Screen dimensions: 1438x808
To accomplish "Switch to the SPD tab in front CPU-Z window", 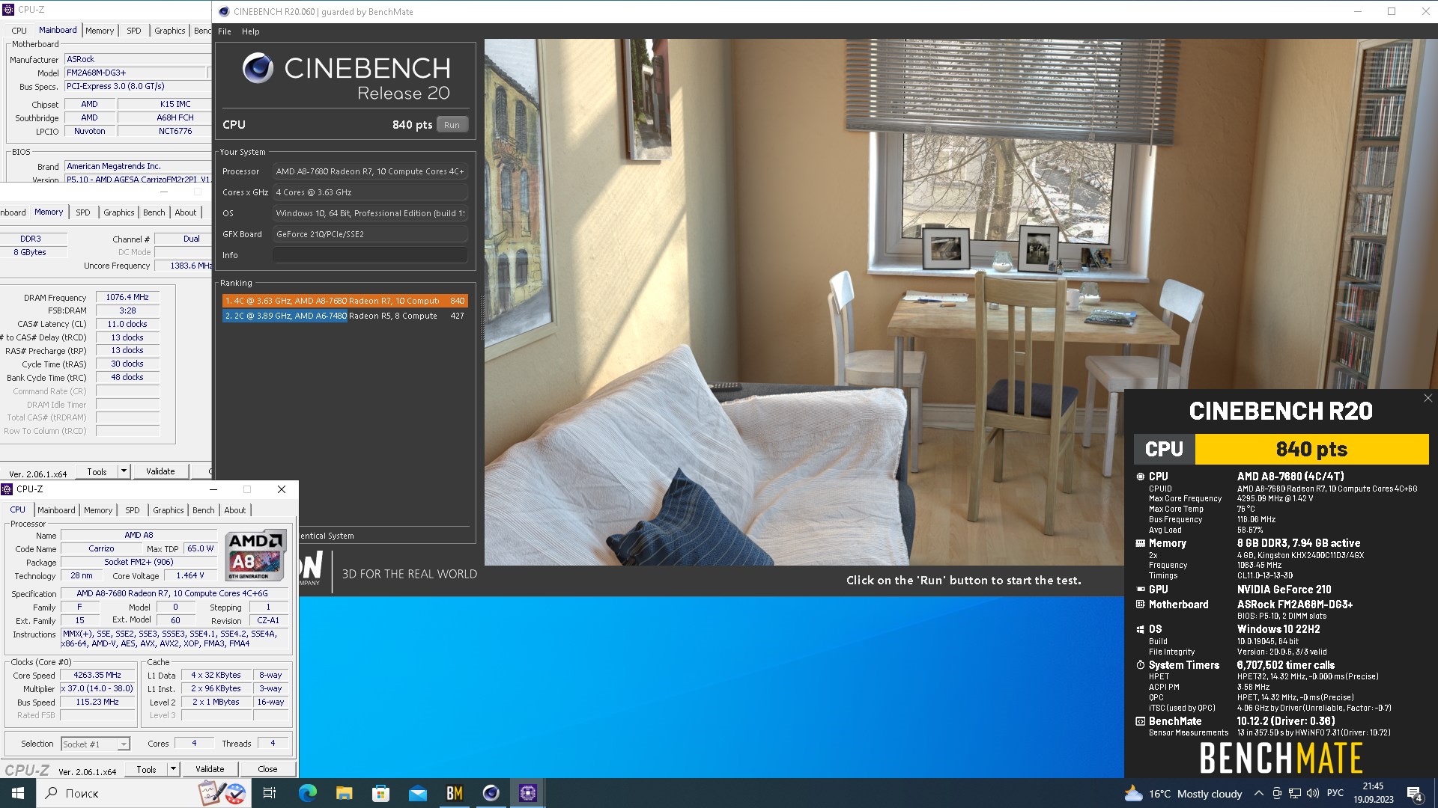I will [x=133, y=510].
